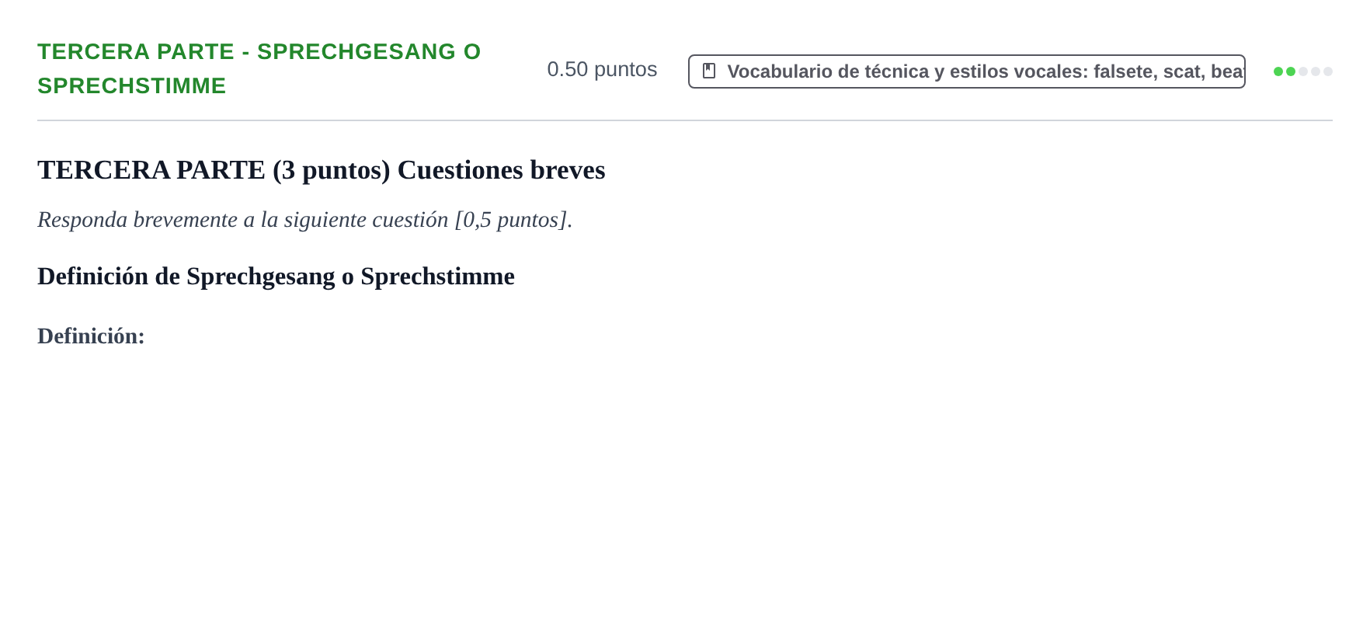The width and height of the screenshot is (1370, 623).
Task: Click the third gray difficulty dot
Action: [1303, 71]
